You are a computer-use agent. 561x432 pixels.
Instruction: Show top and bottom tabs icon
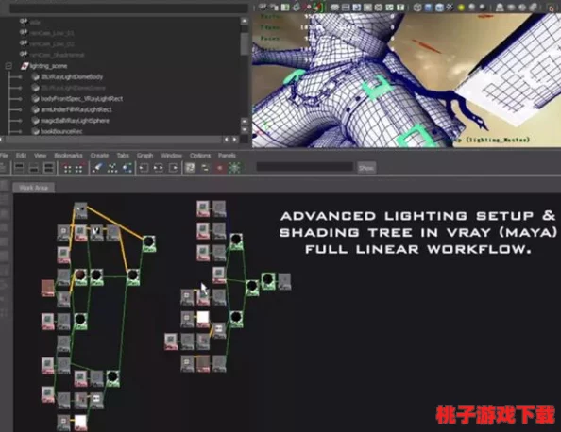[x=48, y=168]
